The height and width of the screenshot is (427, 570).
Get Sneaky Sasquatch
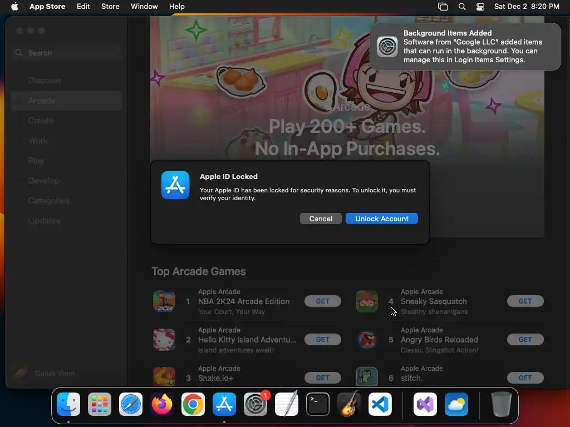click(525, 301)
